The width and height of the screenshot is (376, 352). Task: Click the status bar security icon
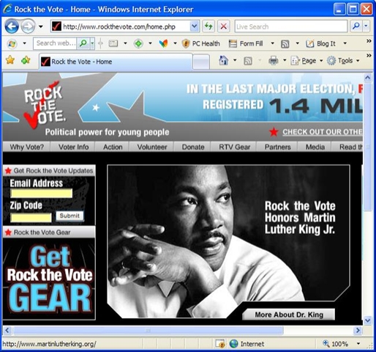click(x=220, y=344)
